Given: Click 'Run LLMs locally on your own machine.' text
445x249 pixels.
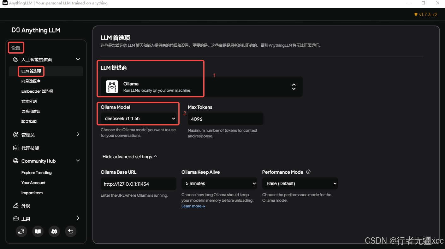Looking at the screenshot, I should [157, 90].
